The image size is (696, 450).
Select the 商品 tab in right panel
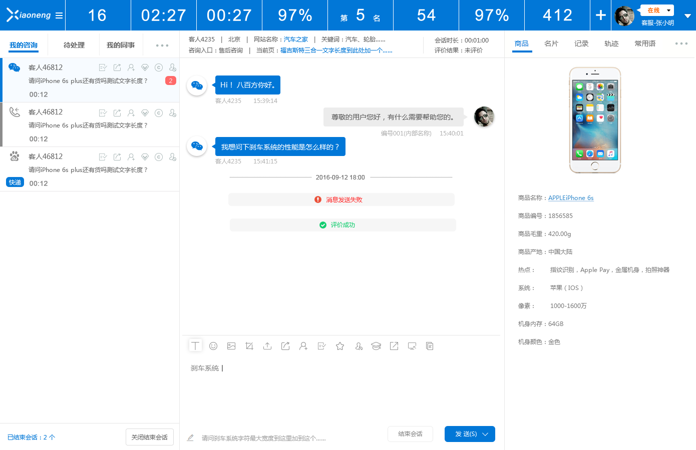(x=522, y=43)
